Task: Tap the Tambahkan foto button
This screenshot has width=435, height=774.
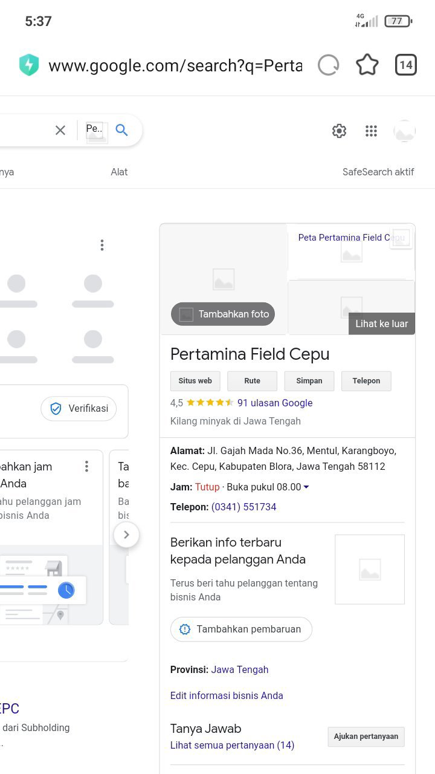Action: click(x=223, y=314)
